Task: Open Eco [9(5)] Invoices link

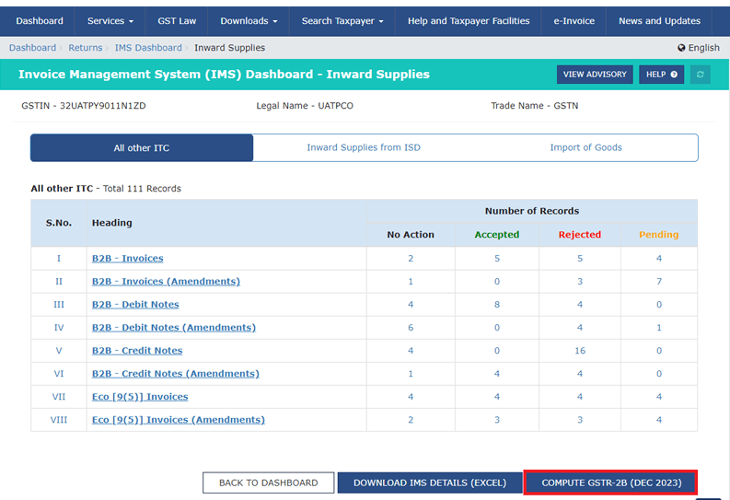Action: click(x=140, y=397)
